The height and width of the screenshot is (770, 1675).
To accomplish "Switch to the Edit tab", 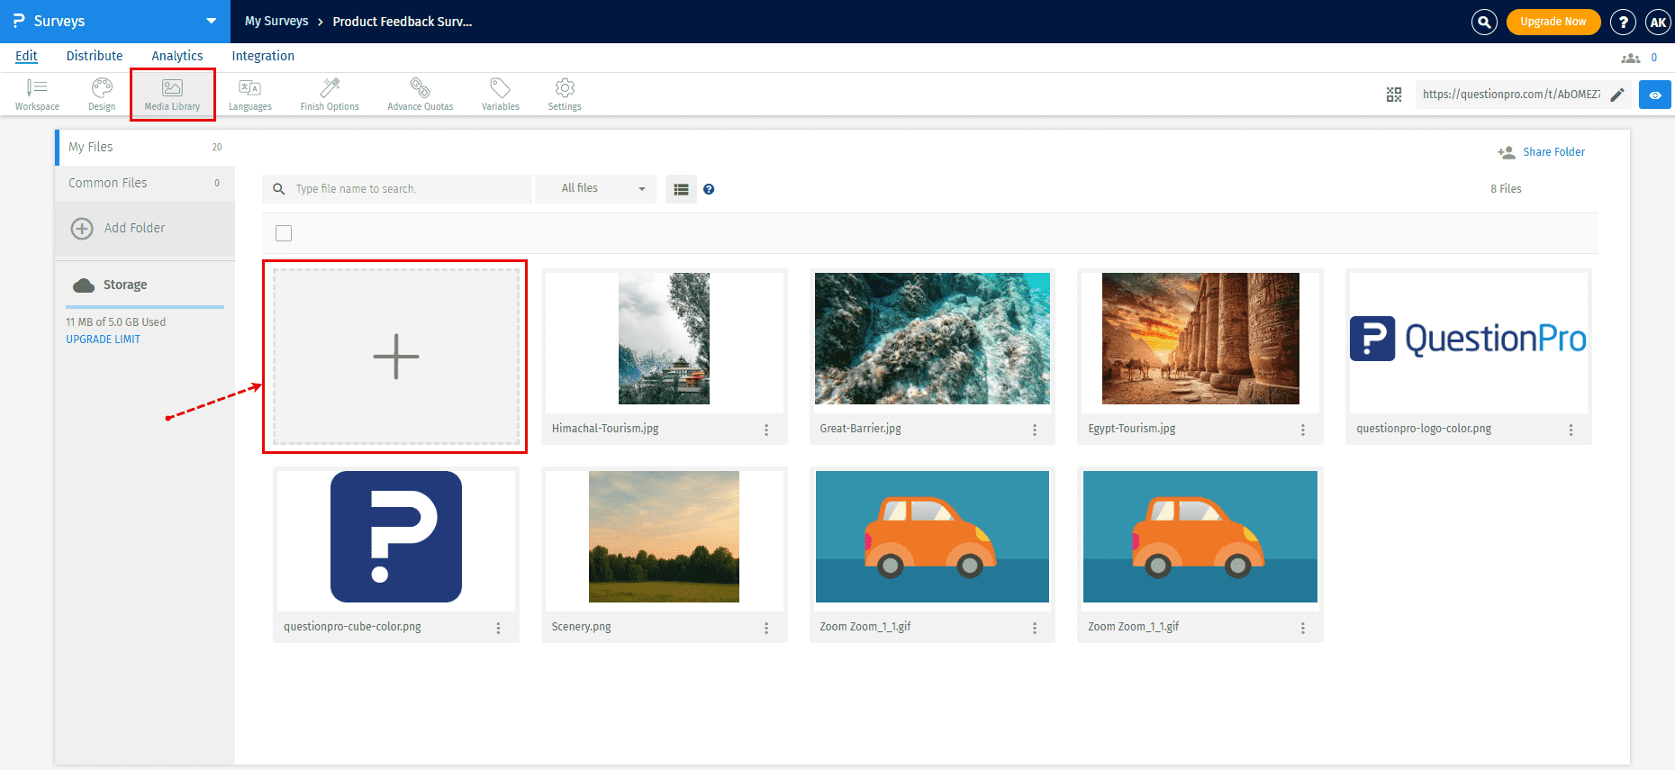I will (x=26, y=56).
